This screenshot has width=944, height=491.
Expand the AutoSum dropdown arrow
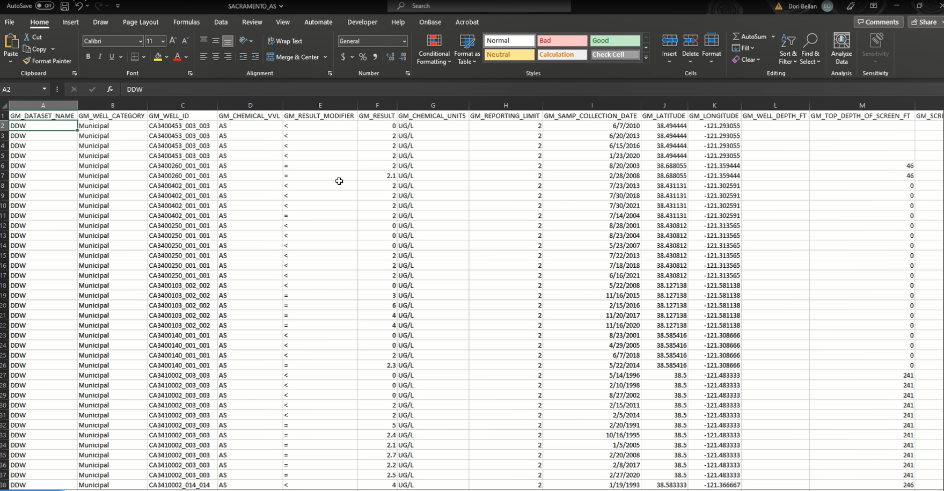773,36
